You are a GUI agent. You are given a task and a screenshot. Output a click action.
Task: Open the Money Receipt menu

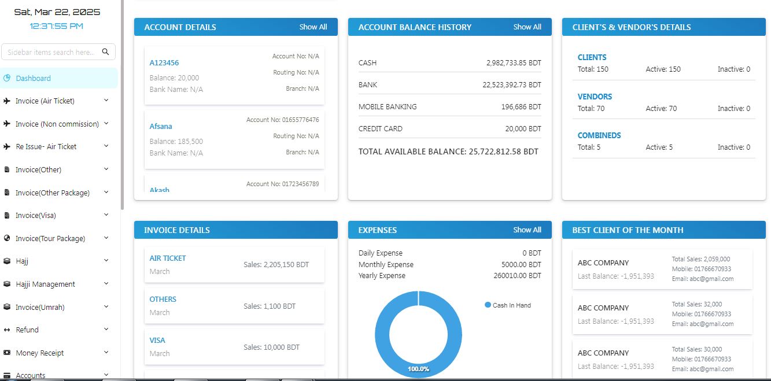click(59, 353)
